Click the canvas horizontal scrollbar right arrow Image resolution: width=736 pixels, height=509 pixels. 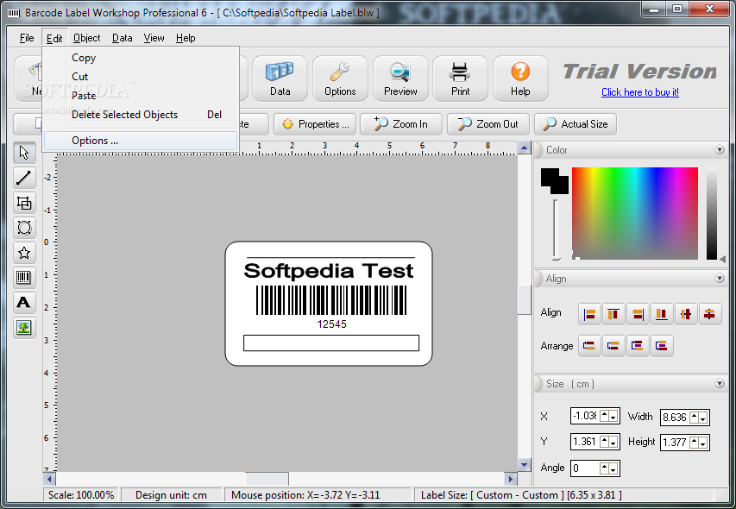[x=511, y=479]
